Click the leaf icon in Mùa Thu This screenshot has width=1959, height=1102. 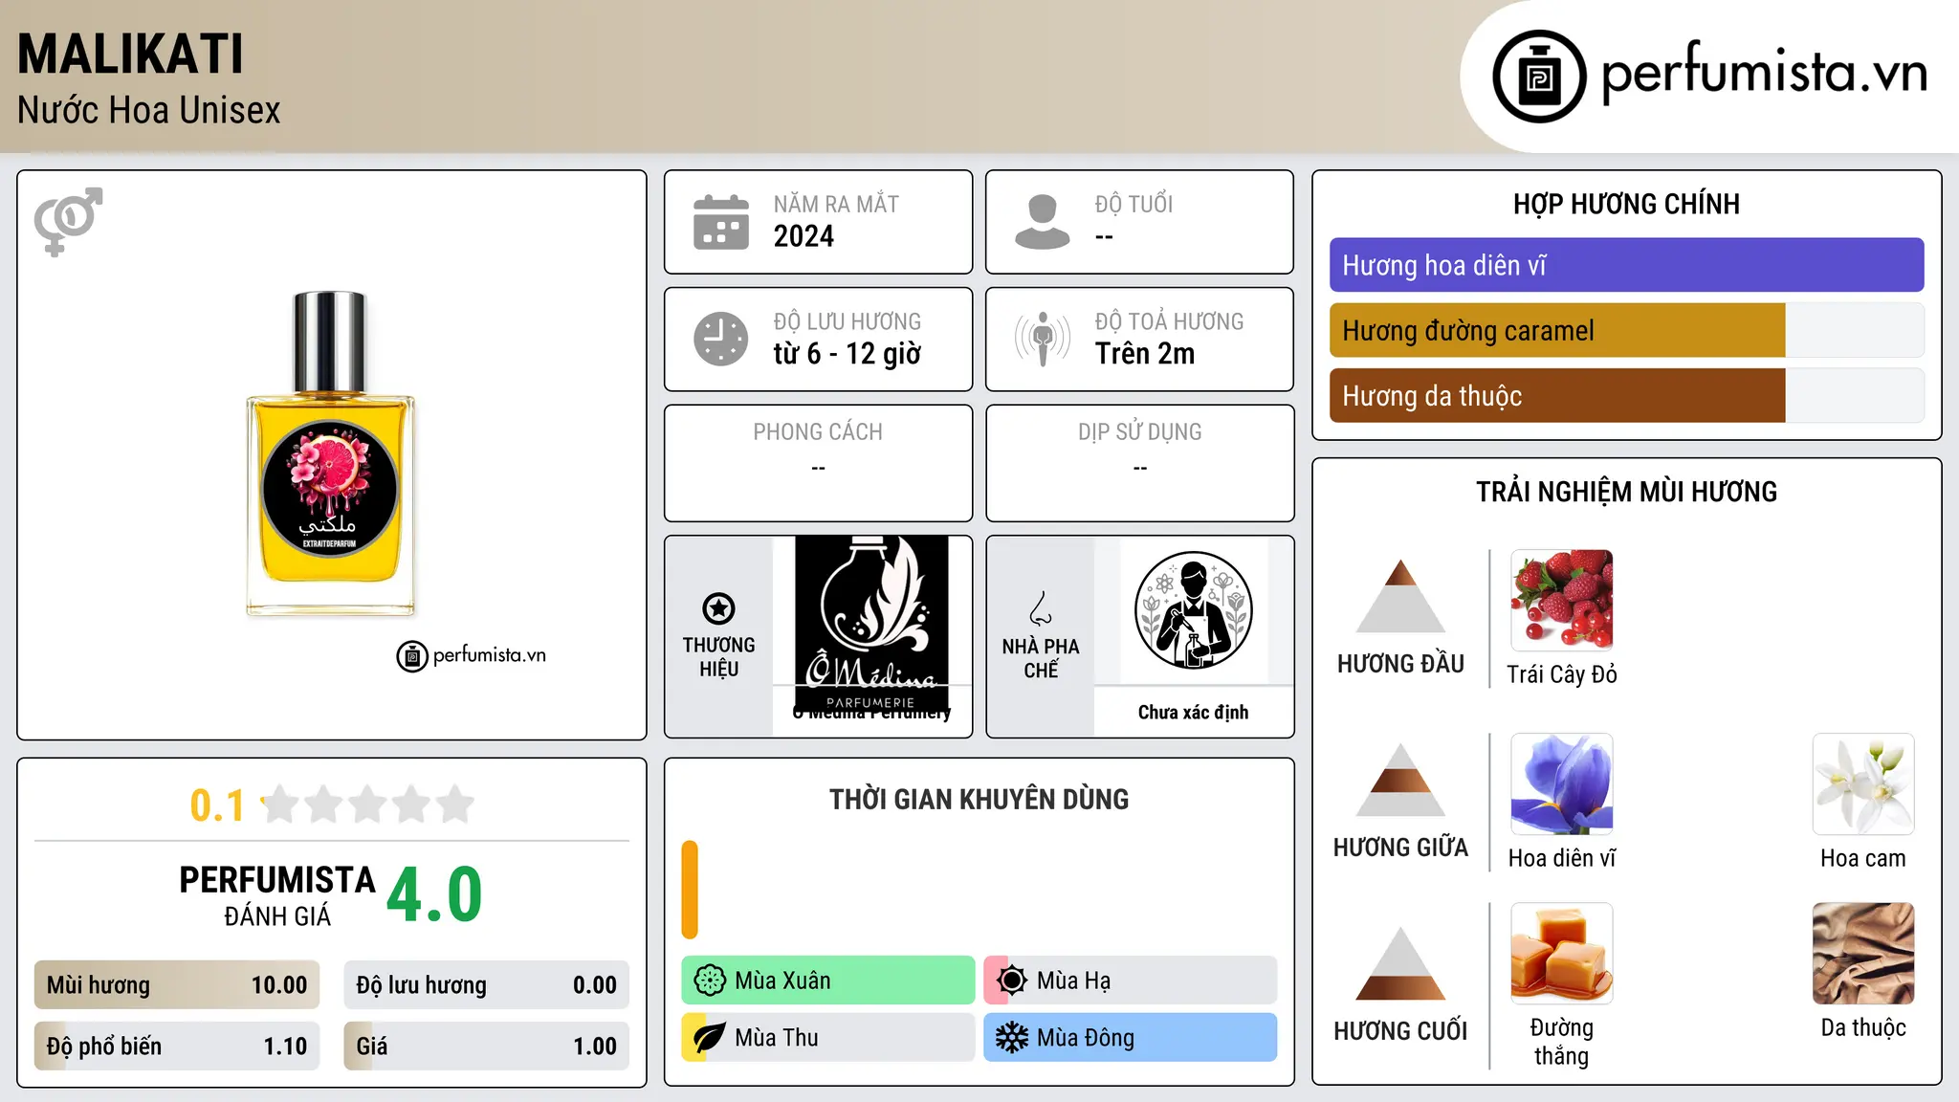click(x=710, y=1038)
